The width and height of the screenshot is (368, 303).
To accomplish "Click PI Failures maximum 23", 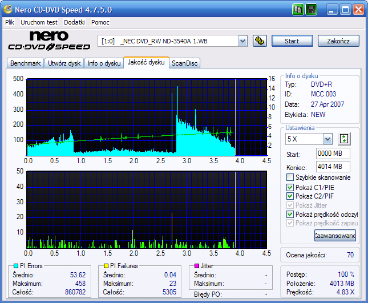I will [x=173, y=283].
